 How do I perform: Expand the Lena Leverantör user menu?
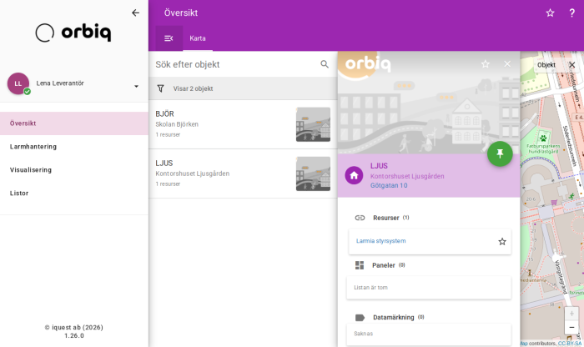pyautogui.click(x=136, y=87)
